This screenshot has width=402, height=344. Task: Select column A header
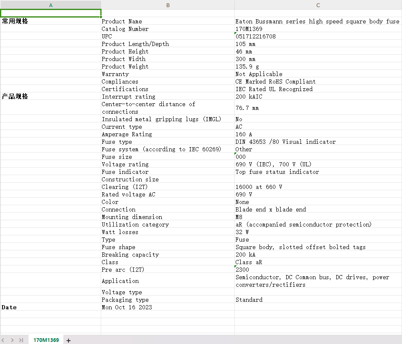point(51,5)
